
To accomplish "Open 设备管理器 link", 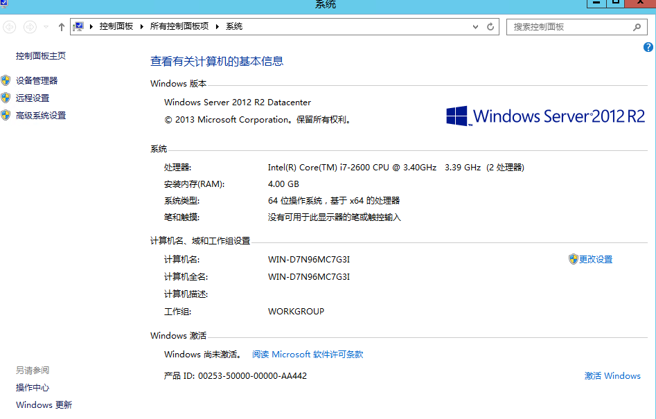I will tap(37, 81).
